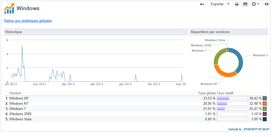Click the Windows Vista donut chart label
Viewport: 276px width, 137px height.
pos(215,40)
